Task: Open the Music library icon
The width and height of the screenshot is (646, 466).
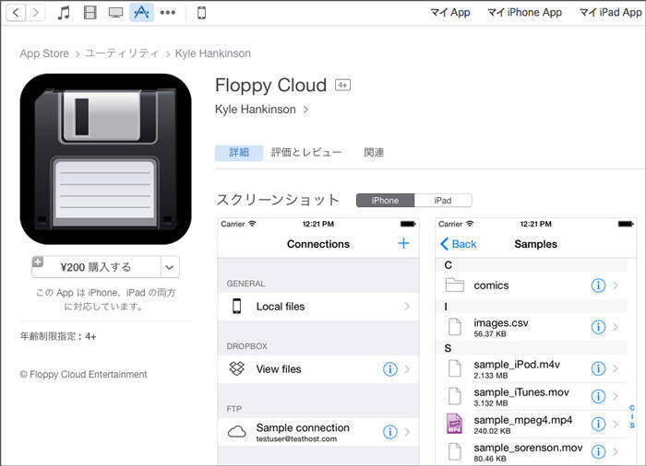Action: pos(64,13)
